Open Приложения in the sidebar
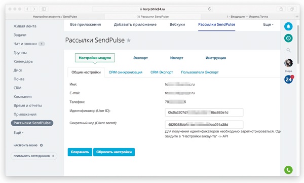The height and width of the screenshot is (183, 304). 25,114
